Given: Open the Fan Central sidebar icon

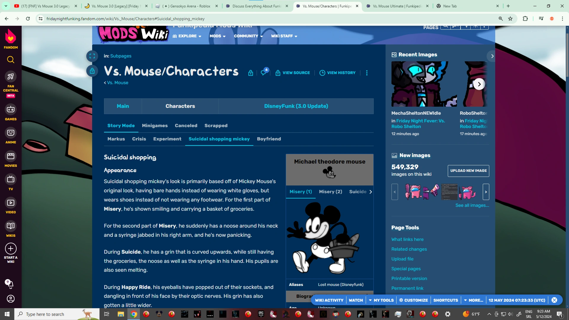Looking at the screenshot, I should coord(11,77).
